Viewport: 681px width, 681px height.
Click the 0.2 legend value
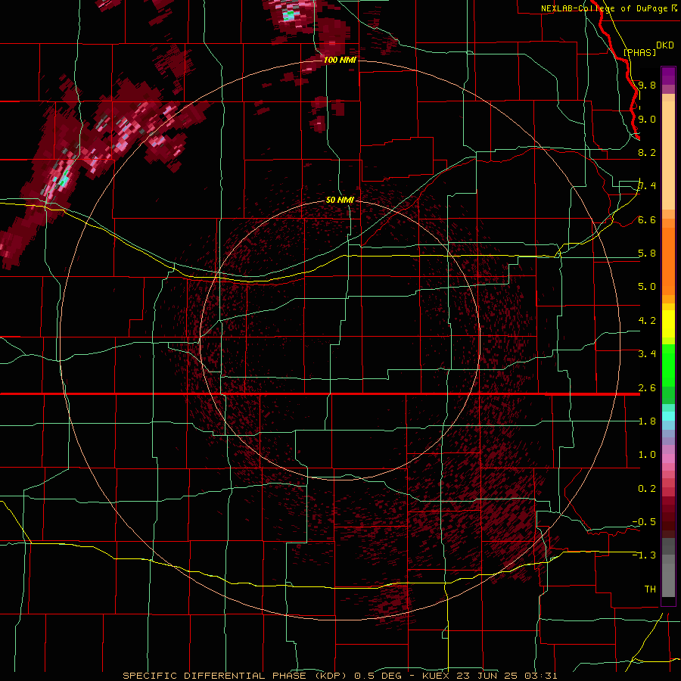point(647,489)
